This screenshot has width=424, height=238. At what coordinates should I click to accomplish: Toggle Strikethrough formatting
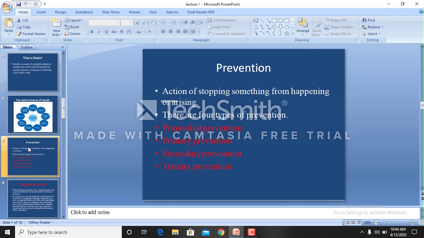pos(114,32)
